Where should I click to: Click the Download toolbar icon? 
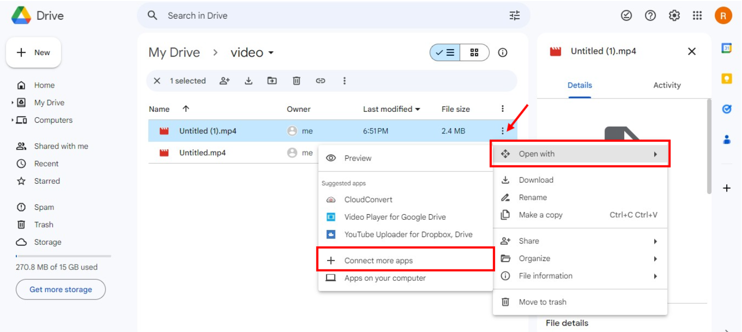tap(249, 81)
